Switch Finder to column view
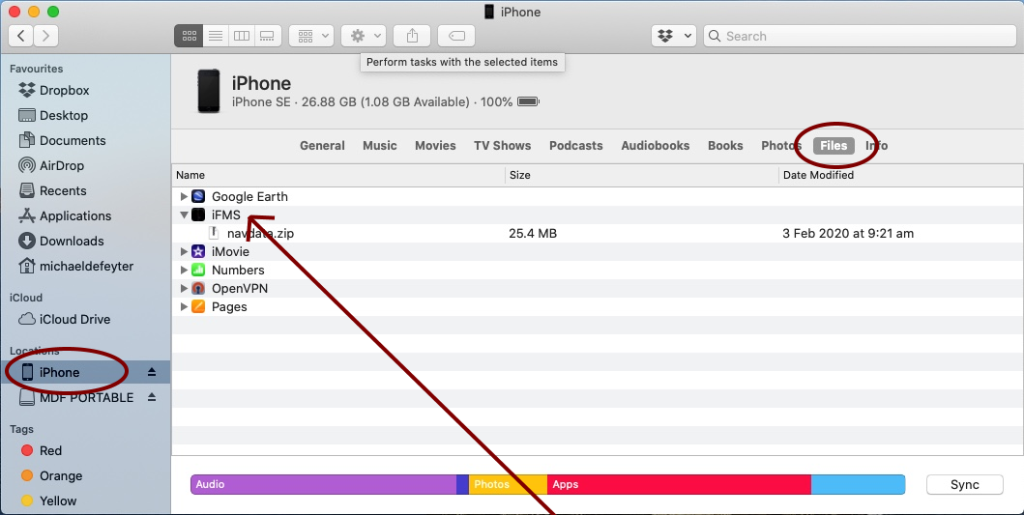This screenshot has width=1024, height=515. click(242, 36)
